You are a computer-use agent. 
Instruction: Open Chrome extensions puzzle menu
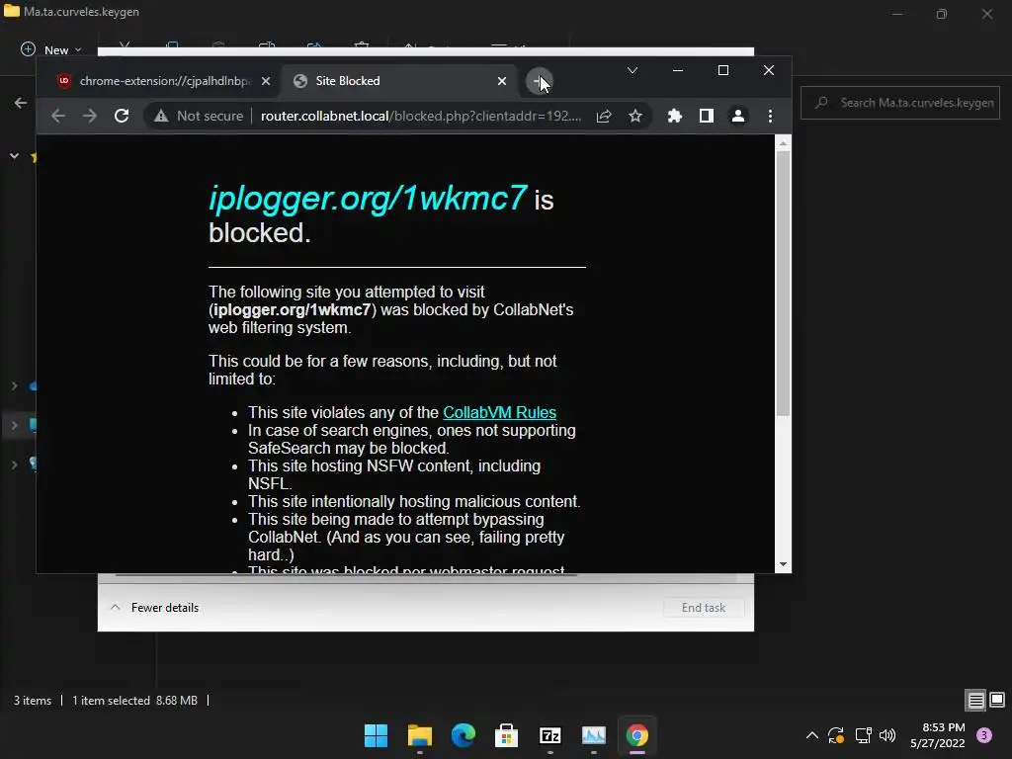coord(674,117)
